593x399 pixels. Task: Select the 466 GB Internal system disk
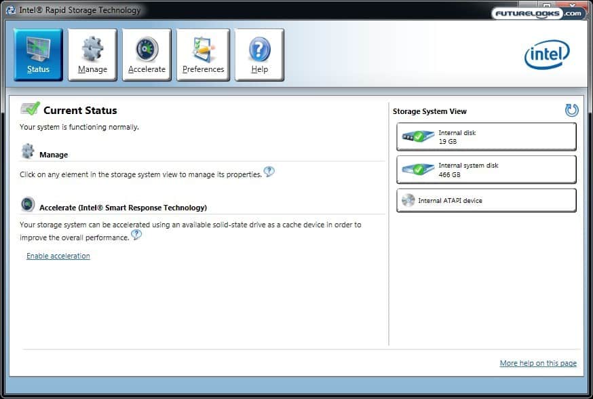[x=486, y=170]
